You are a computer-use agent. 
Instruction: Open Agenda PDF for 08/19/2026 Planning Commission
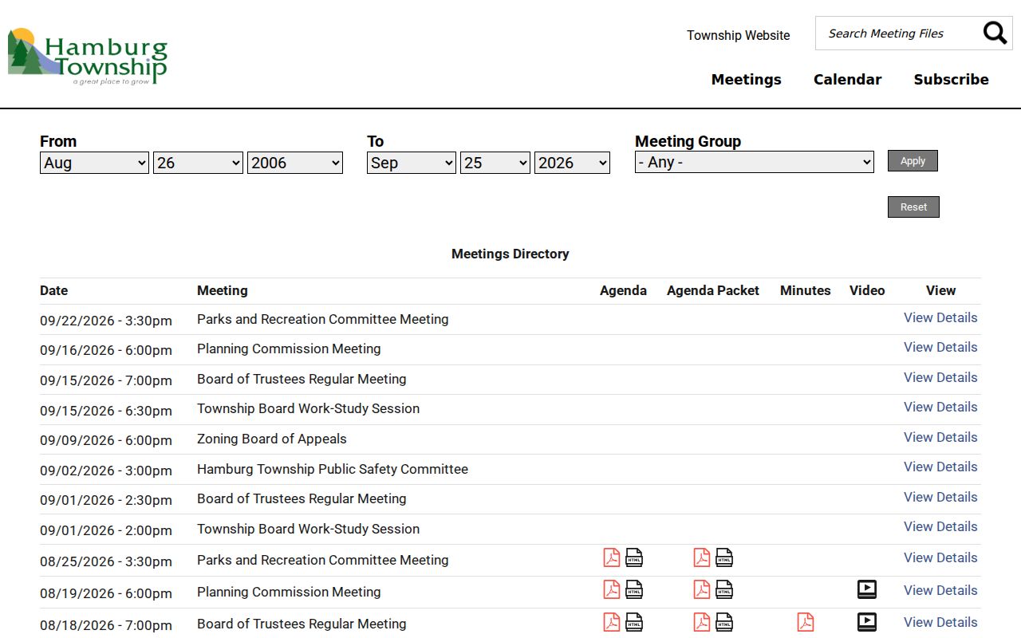tap(612, 589)
